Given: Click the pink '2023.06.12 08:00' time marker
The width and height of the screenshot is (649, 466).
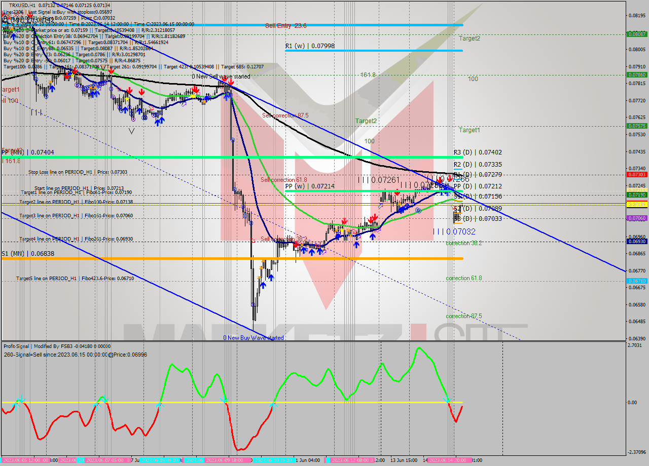Looking at the screenshot, I should [x=353, y=460].
